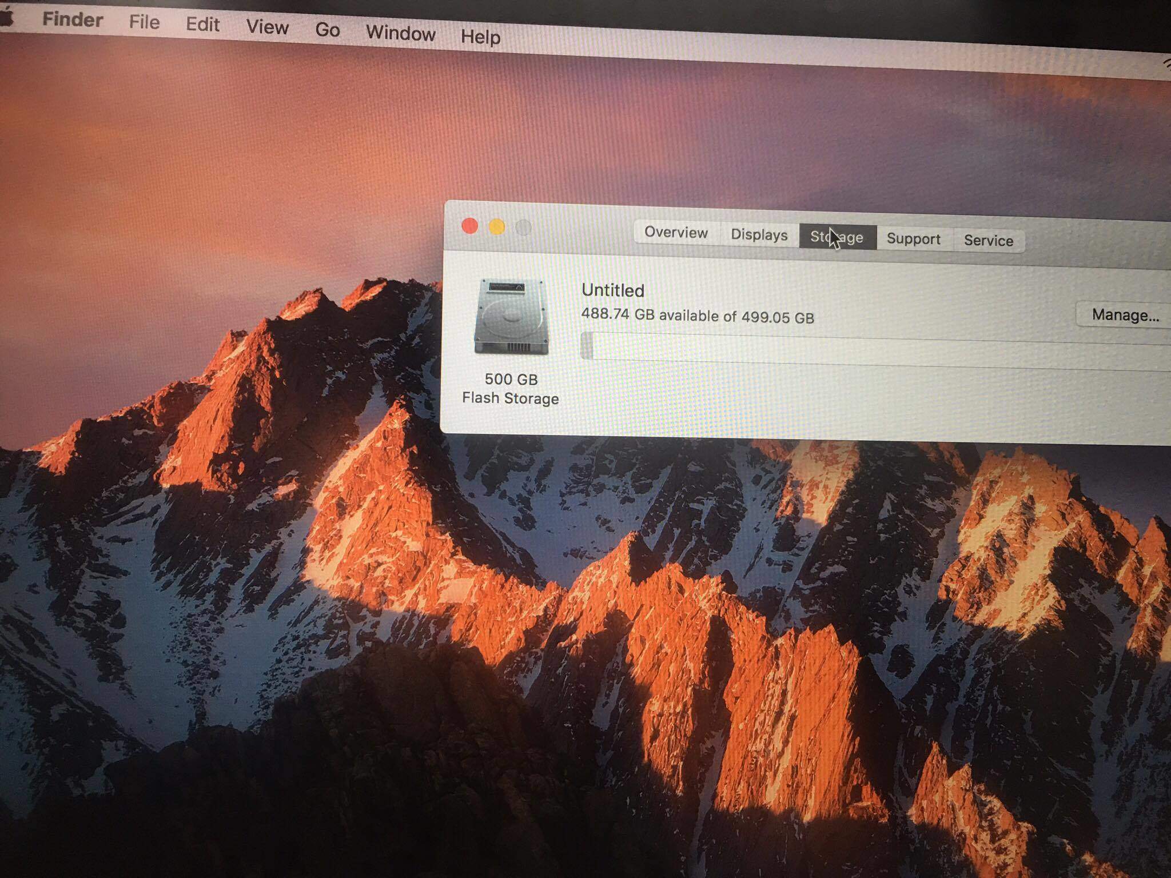Click the hard drive disk icon
This screenshot has height=878, width=1171.
tap(511, 317)
